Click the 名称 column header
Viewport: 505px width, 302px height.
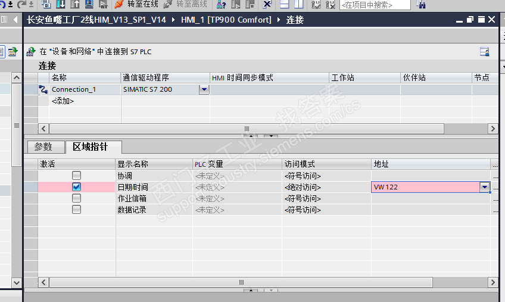coord(85,77)
